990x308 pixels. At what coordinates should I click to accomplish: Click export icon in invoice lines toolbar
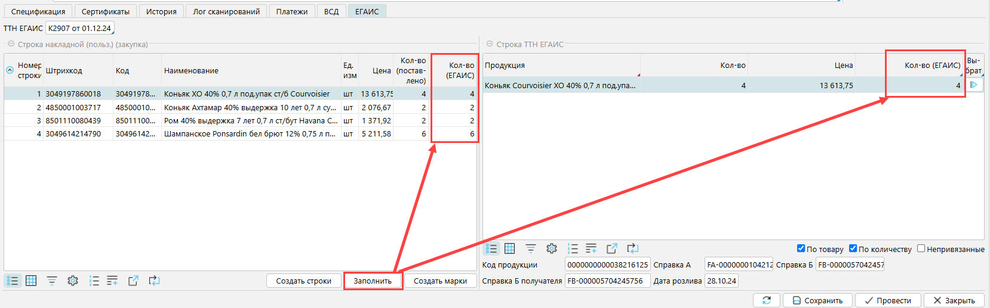(133, 281)
